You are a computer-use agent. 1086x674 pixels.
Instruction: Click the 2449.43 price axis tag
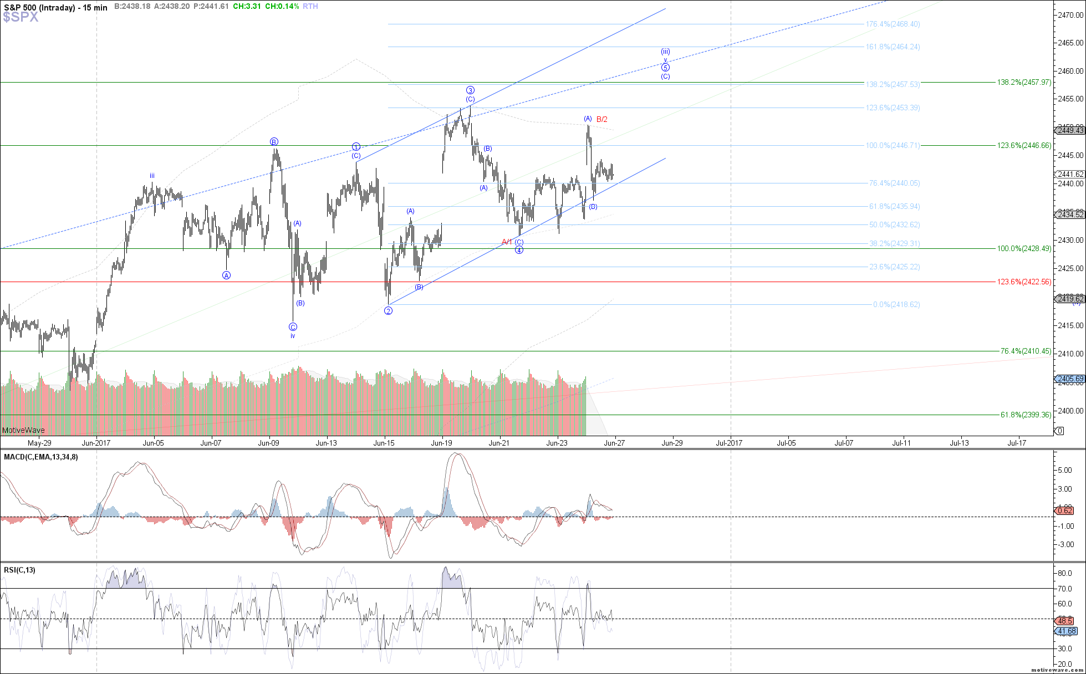coord(1070,130)
